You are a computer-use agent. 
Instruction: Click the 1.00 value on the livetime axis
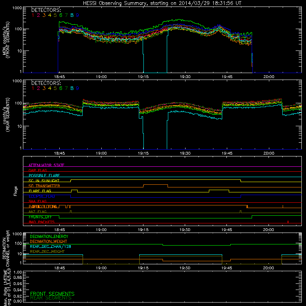[18, 272]
